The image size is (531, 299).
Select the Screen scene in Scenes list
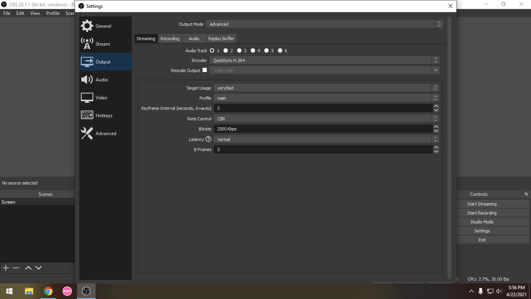pyautogui.click(x=37, y=202)
